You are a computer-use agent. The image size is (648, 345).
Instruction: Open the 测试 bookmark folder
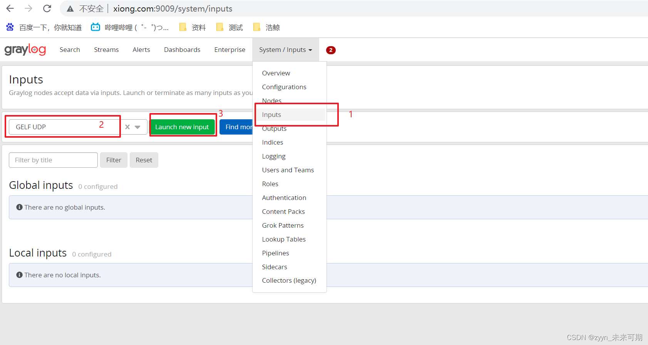click(229, 27)
